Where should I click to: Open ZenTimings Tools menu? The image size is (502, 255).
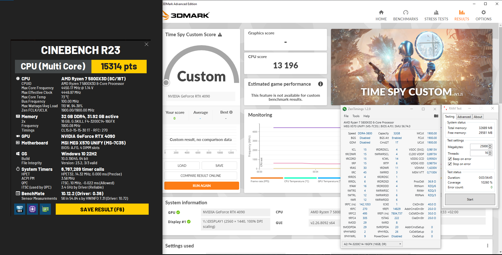pos(356,116)
